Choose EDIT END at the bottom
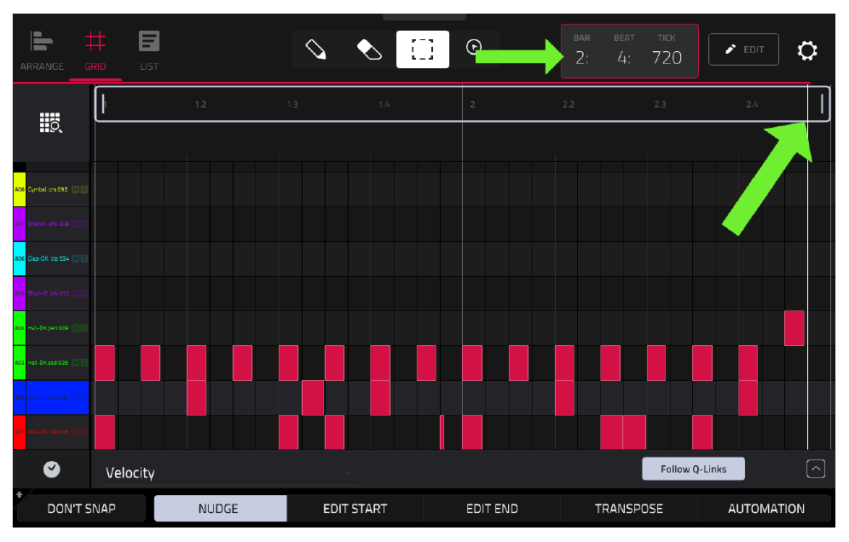 point(492,509)
